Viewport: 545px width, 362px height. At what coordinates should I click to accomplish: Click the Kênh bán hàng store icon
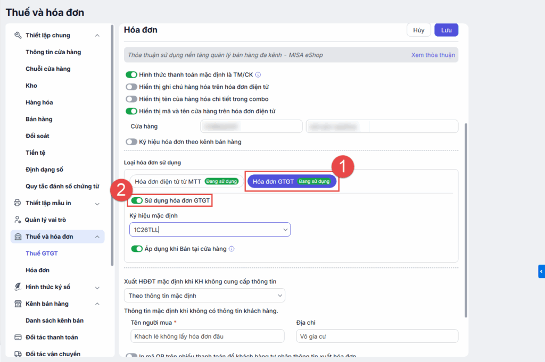(x=18, y=304)
